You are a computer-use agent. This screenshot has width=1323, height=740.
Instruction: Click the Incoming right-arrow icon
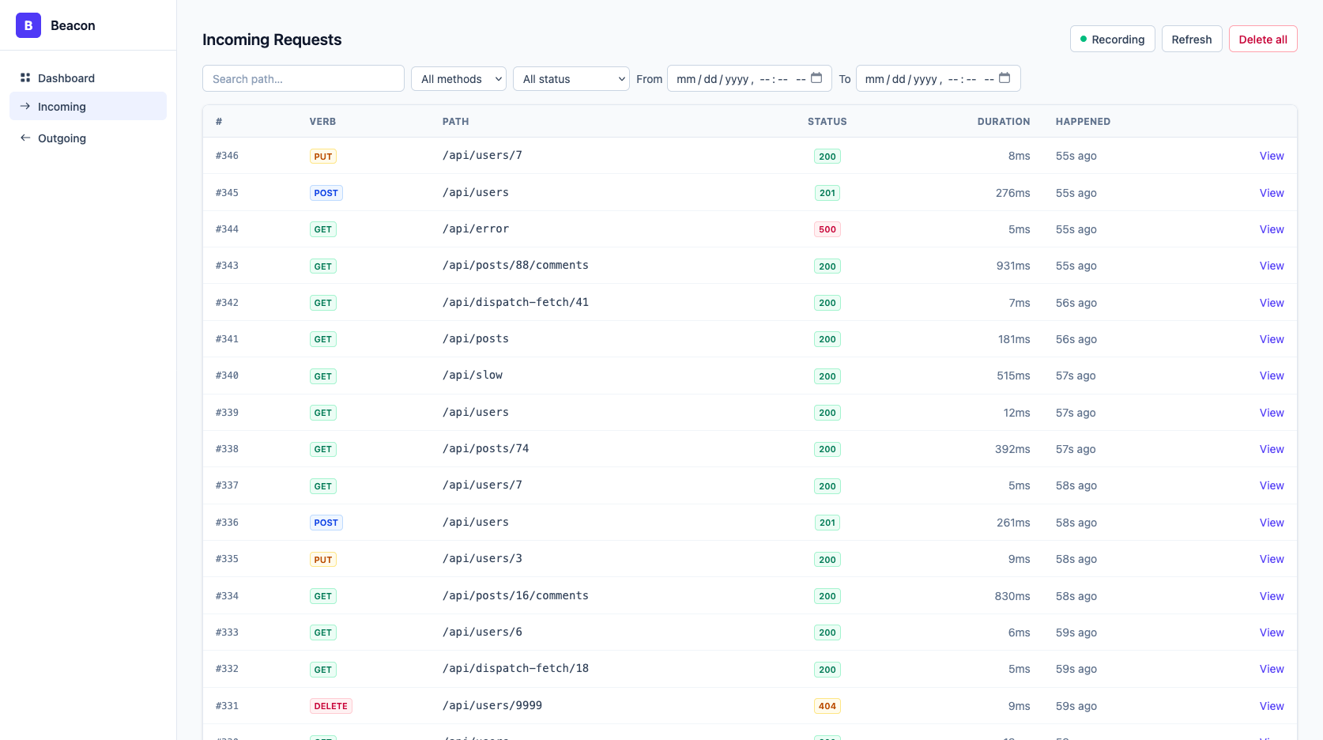click(x=25, y=106)
